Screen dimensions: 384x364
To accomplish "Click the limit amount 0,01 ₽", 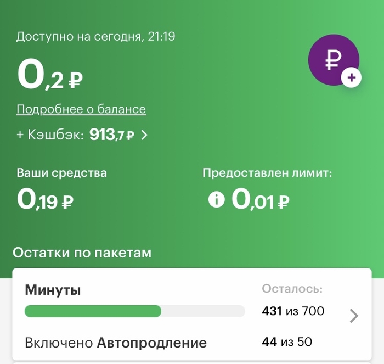I will pyautogui.click(x=260, y=199).
